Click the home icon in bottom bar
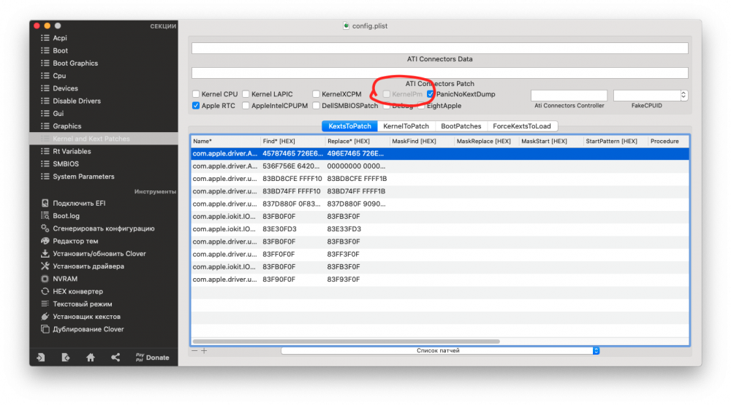 91,357
